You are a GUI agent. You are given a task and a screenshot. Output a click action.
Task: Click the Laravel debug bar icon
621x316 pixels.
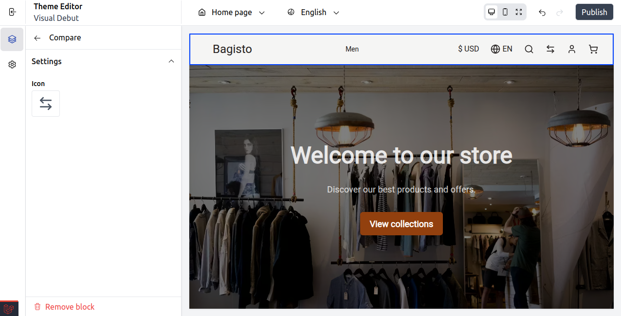[x=9, y=309]
